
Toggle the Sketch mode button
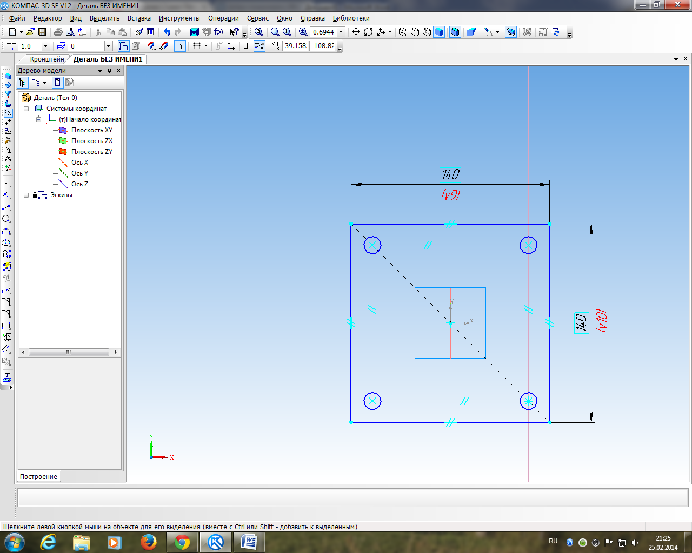click(123, 46)
